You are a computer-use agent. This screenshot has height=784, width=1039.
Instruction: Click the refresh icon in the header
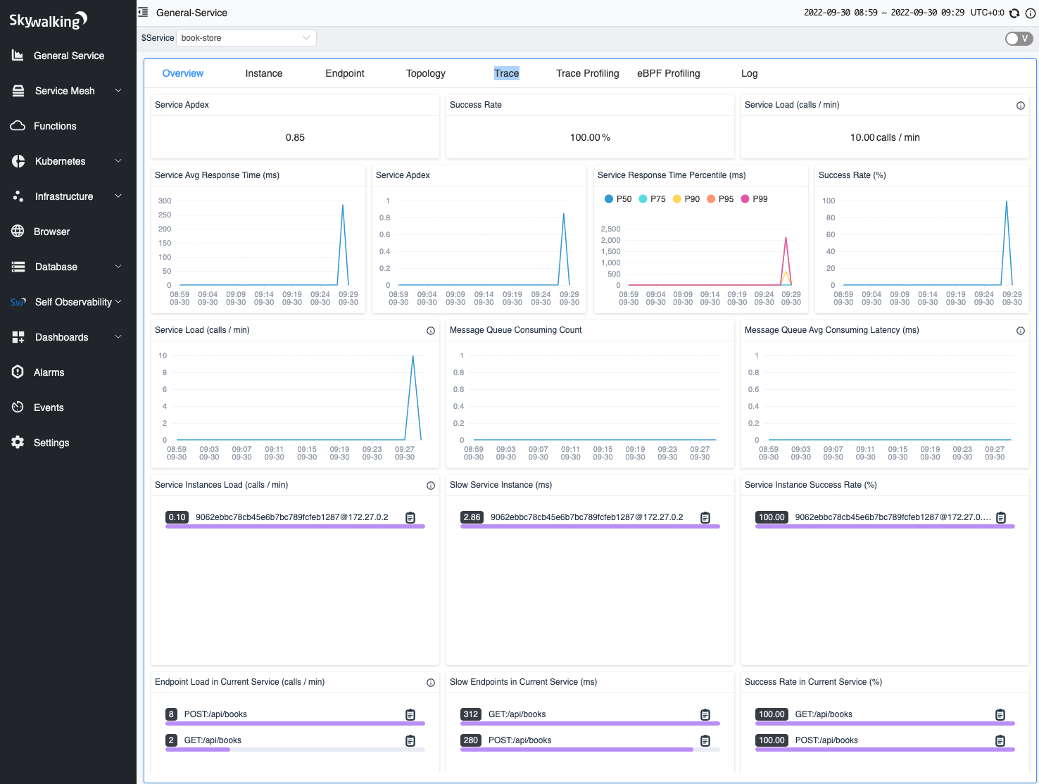[1014, 13]
